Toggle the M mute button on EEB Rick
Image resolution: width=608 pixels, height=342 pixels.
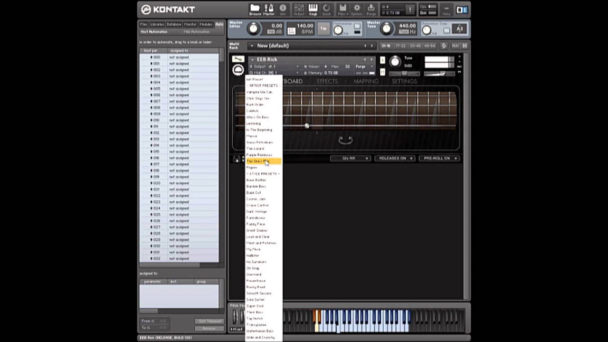click(x=382, y=72)
